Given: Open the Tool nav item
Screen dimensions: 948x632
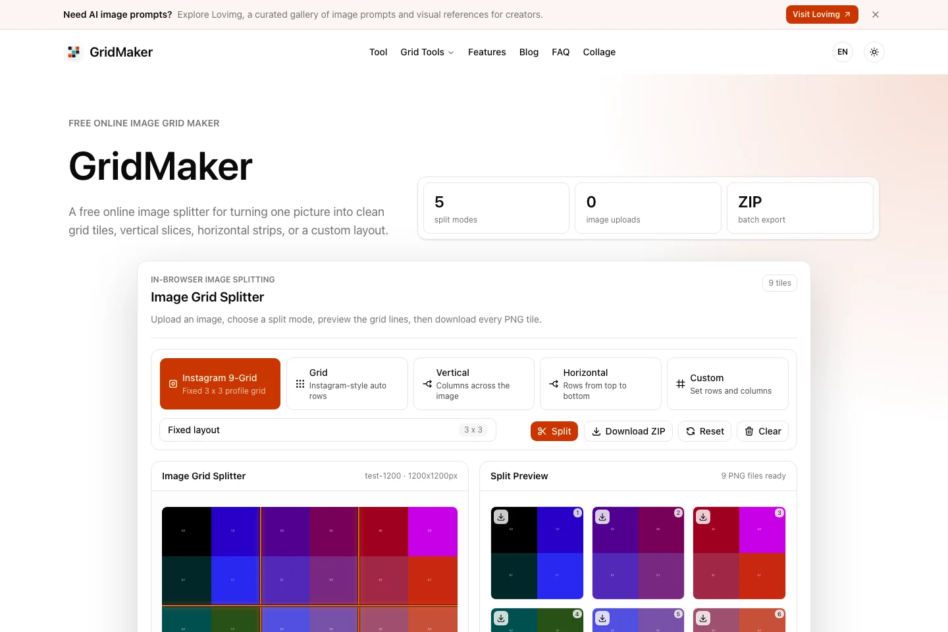Looking at the screenshot, I should [x=378, y=52].
